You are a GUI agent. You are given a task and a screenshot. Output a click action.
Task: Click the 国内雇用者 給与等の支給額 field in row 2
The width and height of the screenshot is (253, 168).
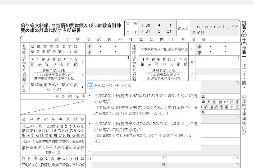click(108, 62)
